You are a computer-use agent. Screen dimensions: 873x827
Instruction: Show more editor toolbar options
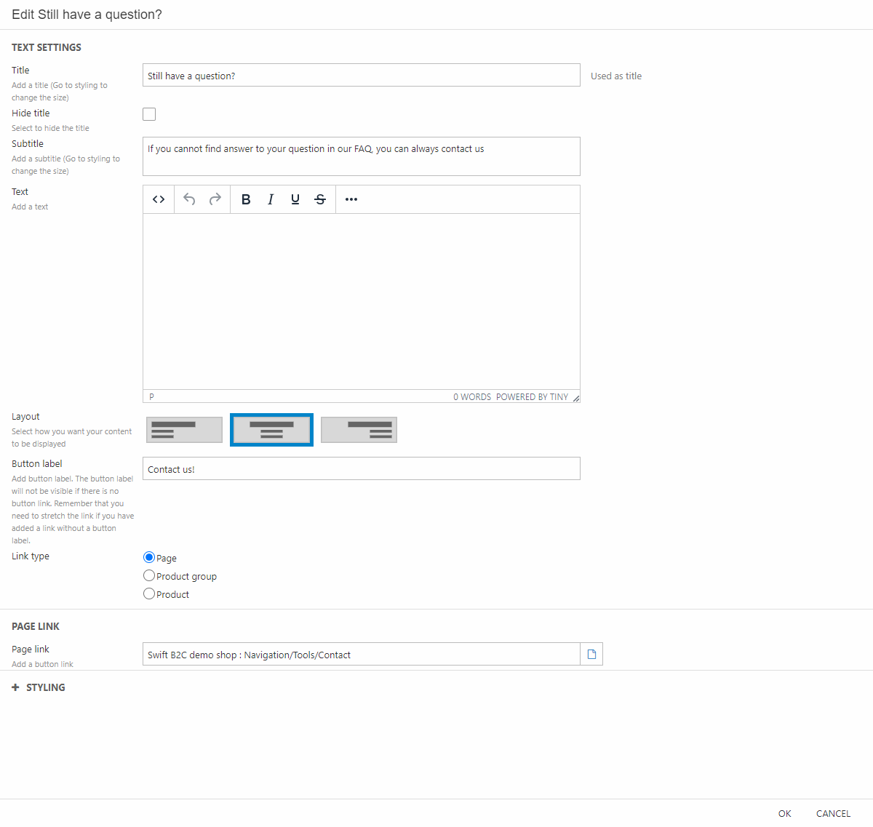click(351, 199)
